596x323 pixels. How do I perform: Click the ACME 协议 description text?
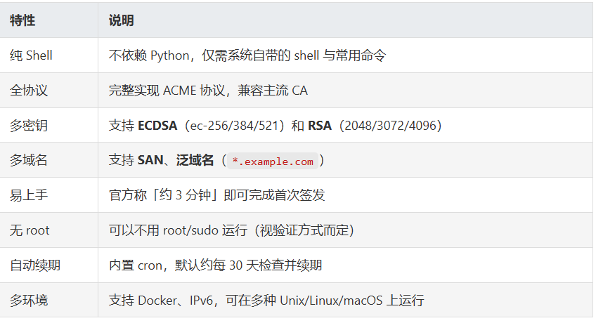pos(208,91)
